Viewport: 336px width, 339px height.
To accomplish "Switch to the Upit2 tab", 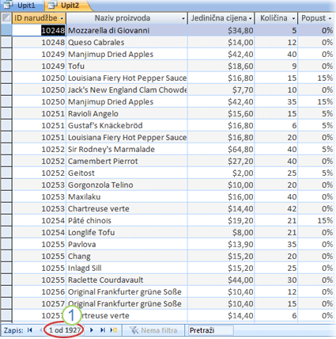I will pos(68,6).
